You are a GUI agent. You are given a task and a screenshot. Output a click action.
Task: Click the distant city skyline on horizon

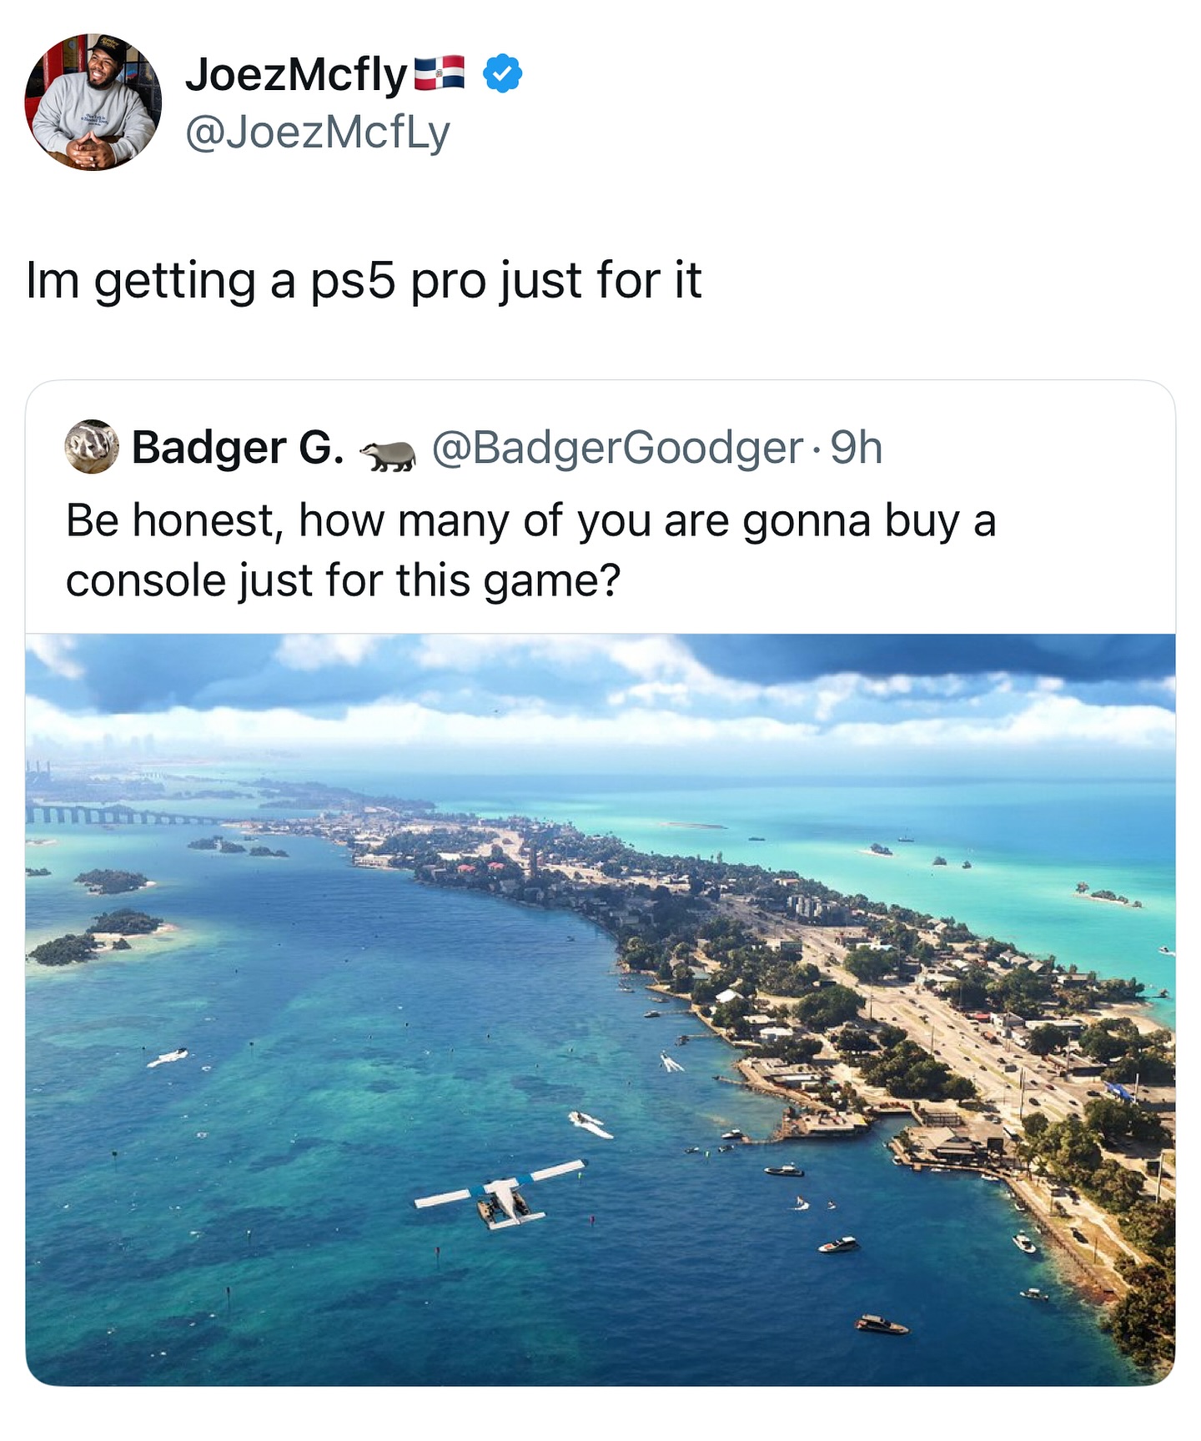pos(125,742)
